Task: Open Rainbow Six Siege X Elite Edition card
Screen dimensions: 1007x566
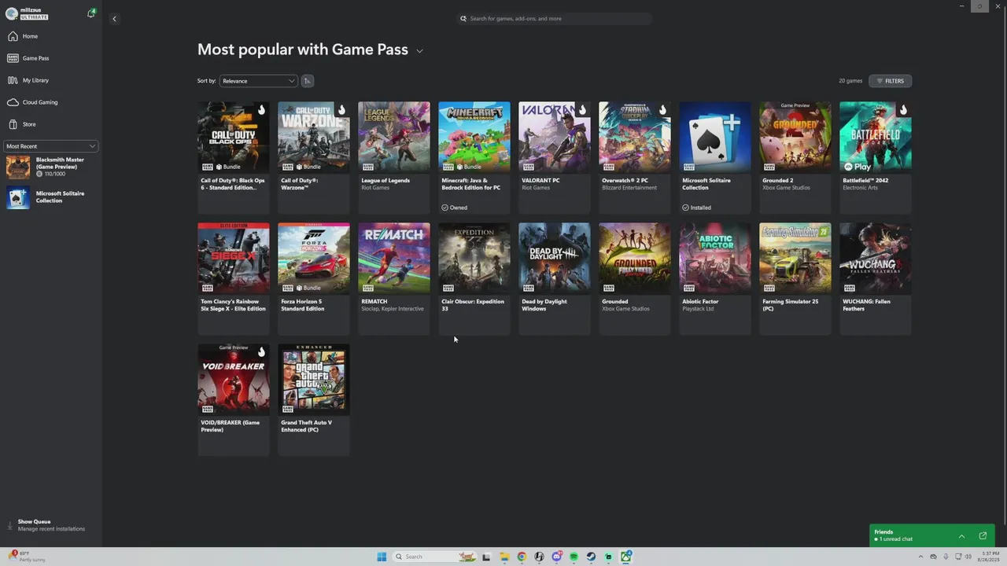Action: coord(234,278)
